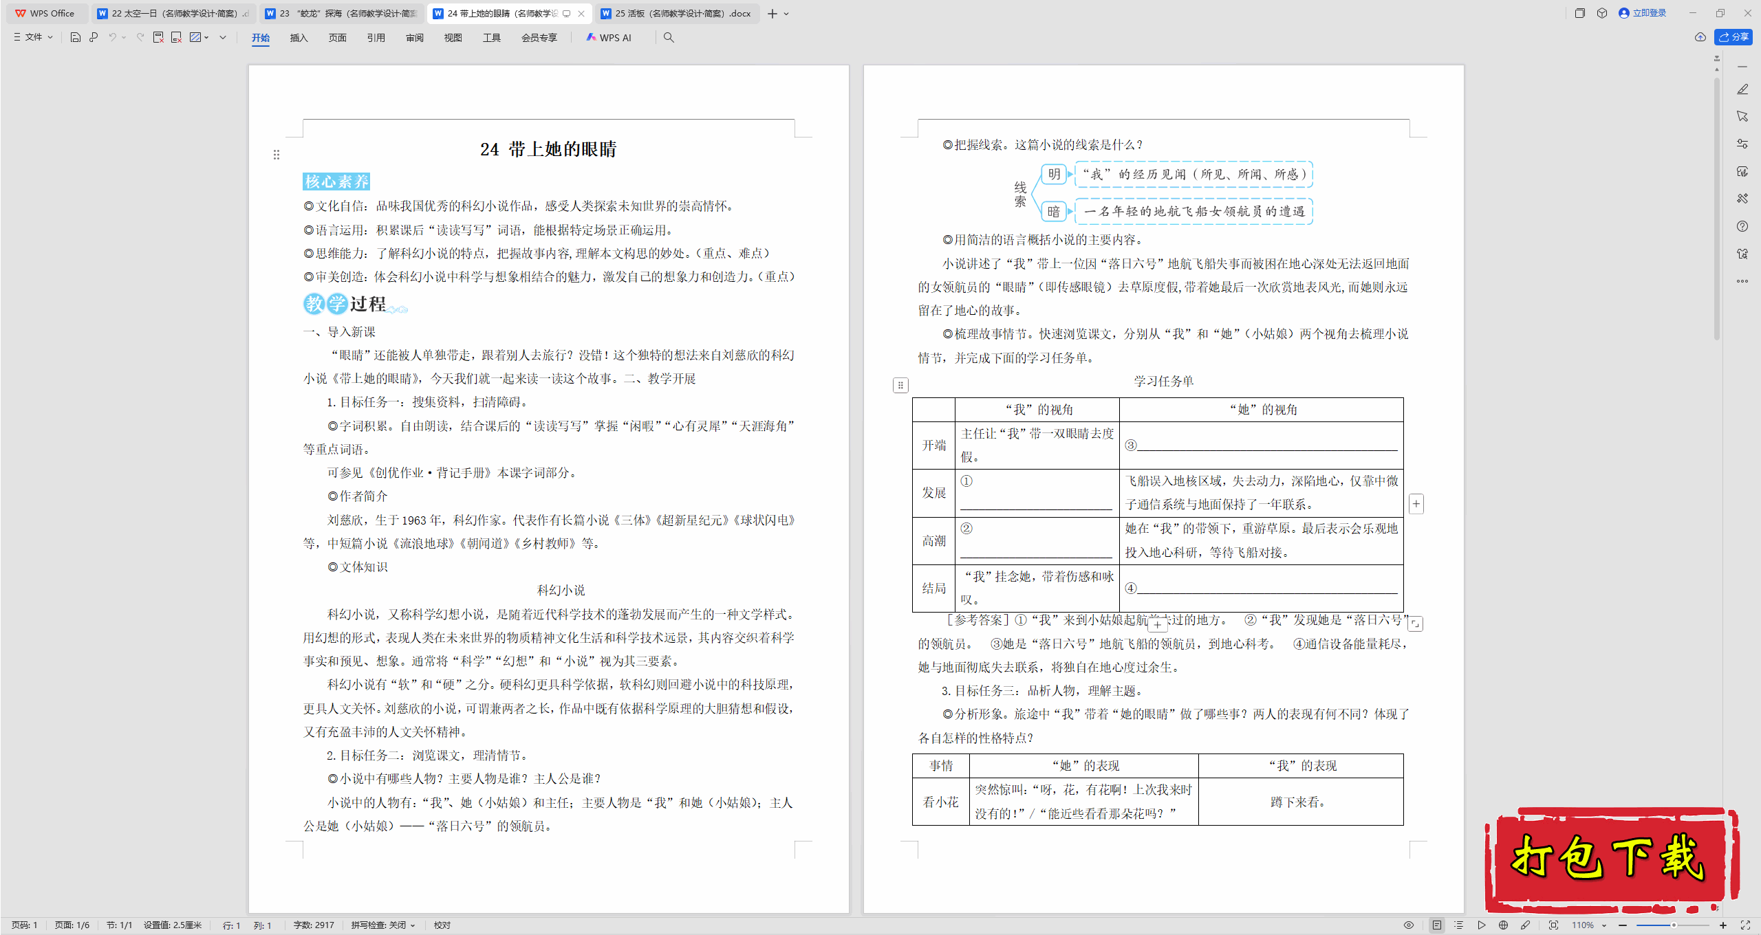Enter fullscreen with the expand arrows icon
The width and height of the screenshot is (1761, 935).
click(1745, 925)
